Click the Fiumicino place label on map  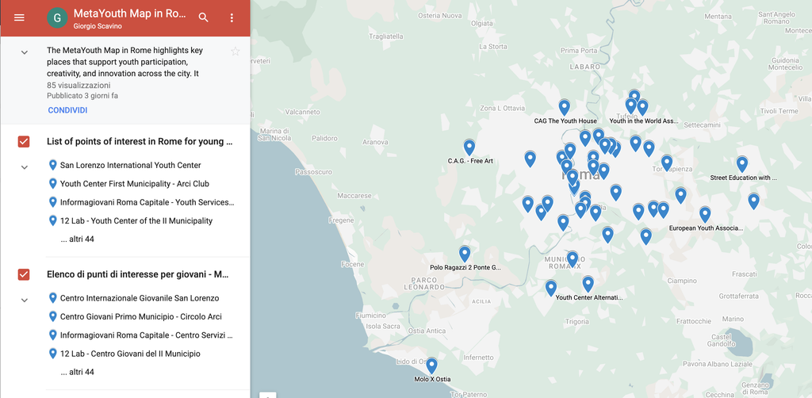click(x=371, y=316)
